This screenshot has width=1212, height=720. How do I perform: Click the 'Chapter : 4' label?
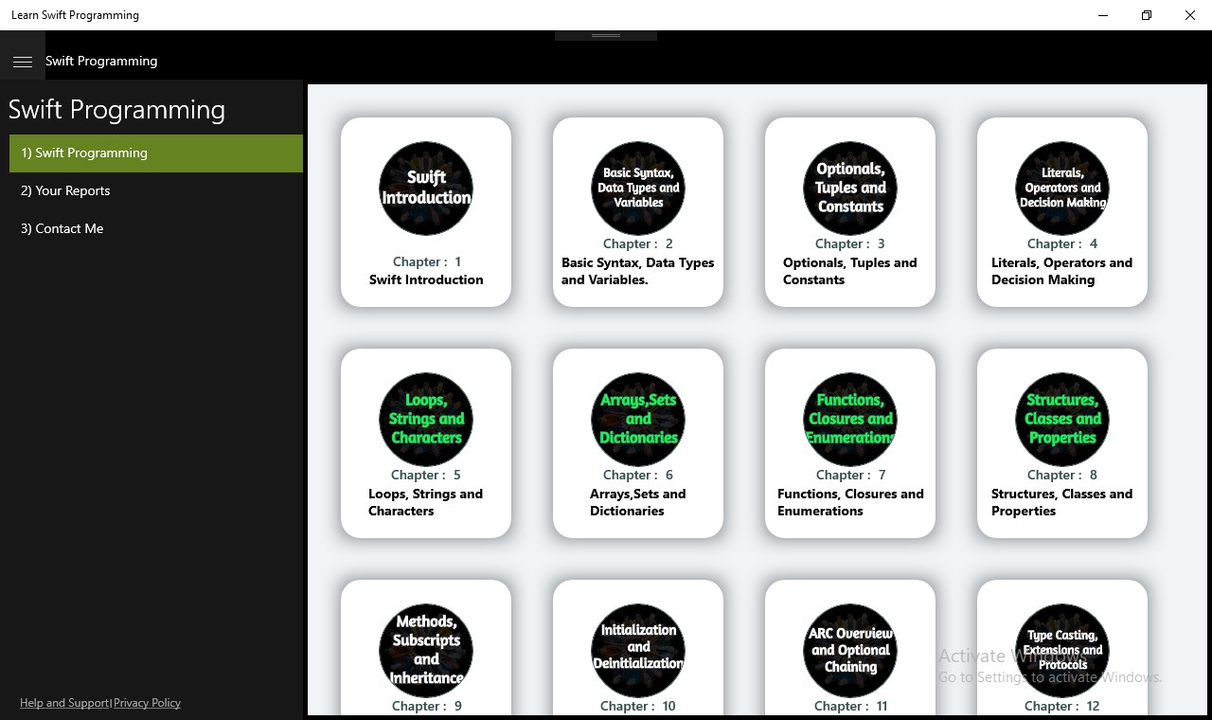coord(1062,243)
